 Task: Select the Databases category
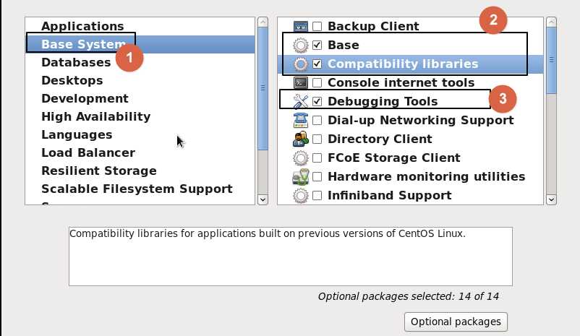tap(76, 62)
